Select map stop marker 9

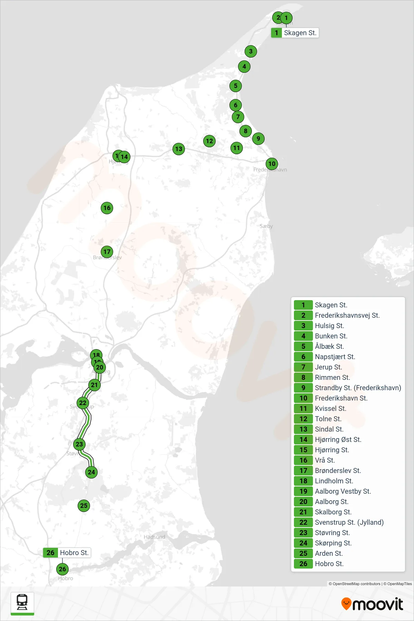[x=258, y=139]
